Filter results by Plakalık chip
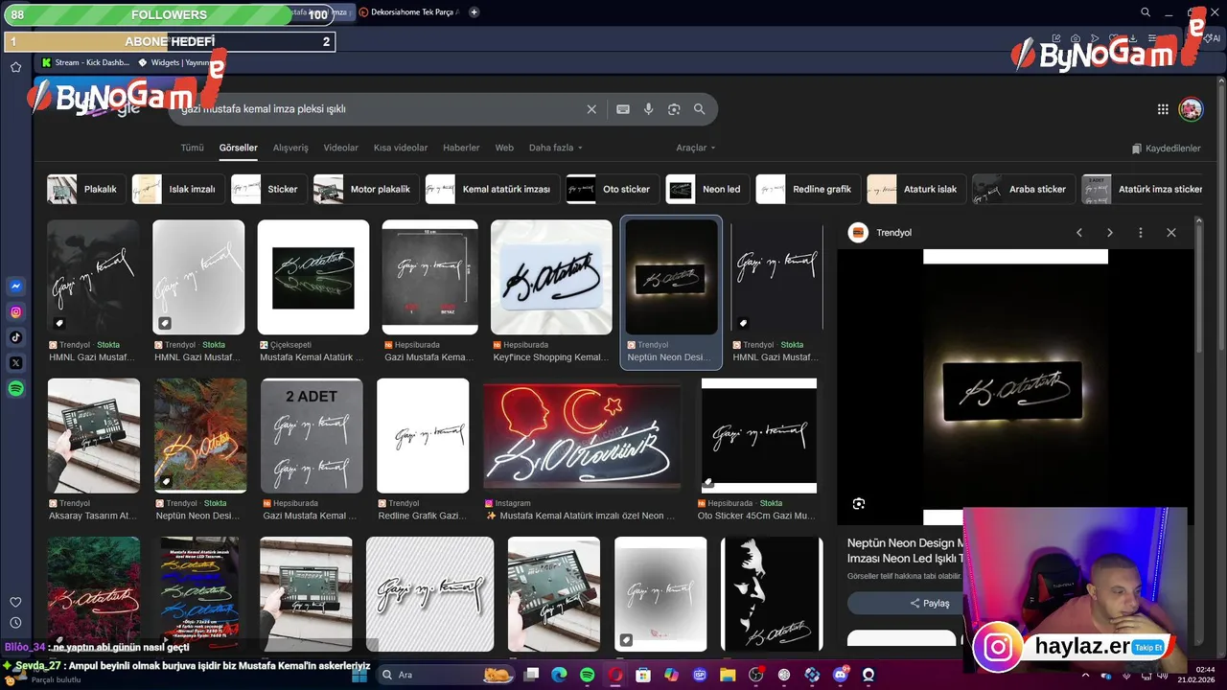 point(84,189)
